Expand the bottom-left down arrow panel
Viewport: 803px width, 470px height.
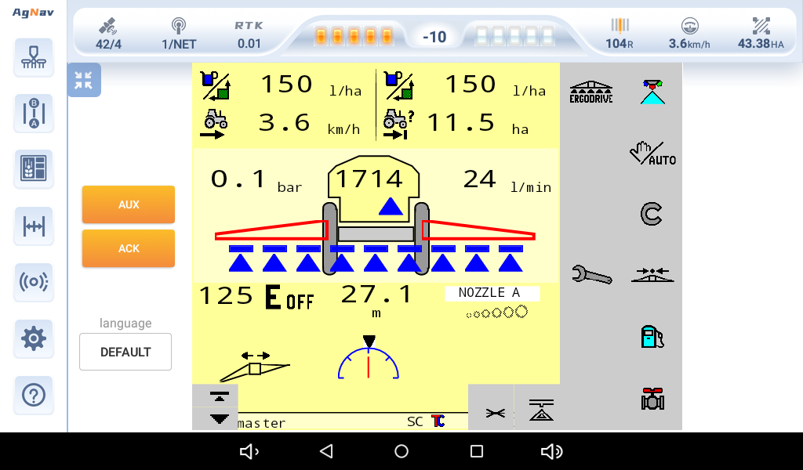click(215, 418)
